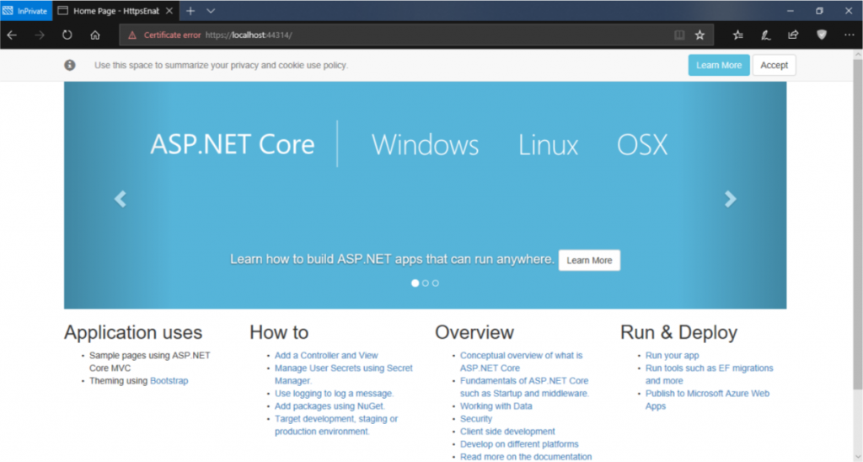Open Add a Controller and View
This screenshot has width=863, height=462.
point(326,355)
